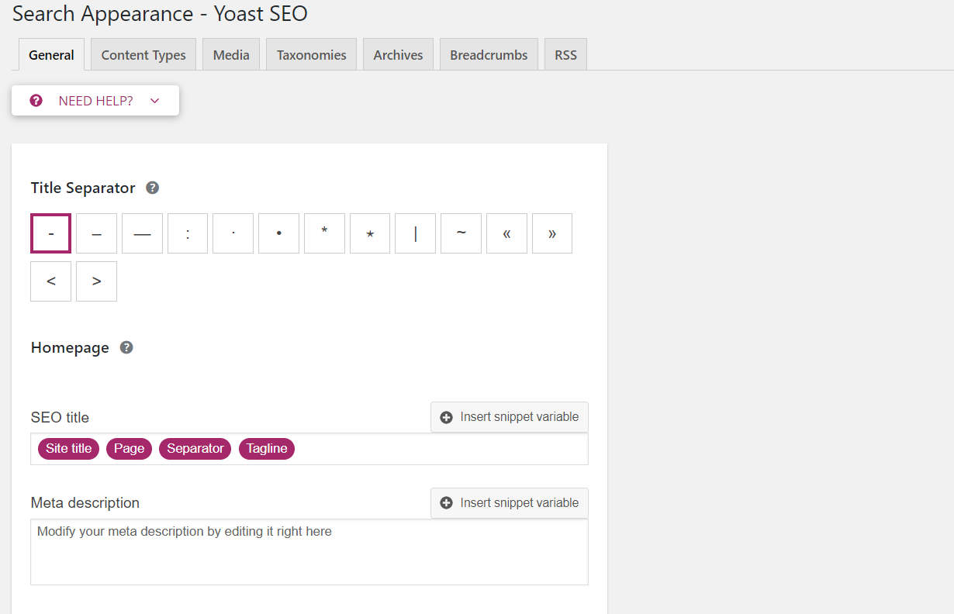Choose the vertical bar title separator

pyautogui.click(x=415, y=233)
